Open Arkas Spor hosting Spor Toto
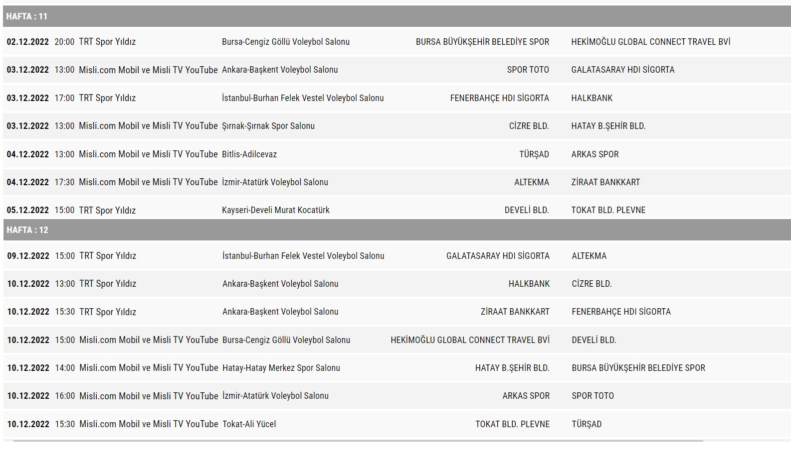 point(526,396)
